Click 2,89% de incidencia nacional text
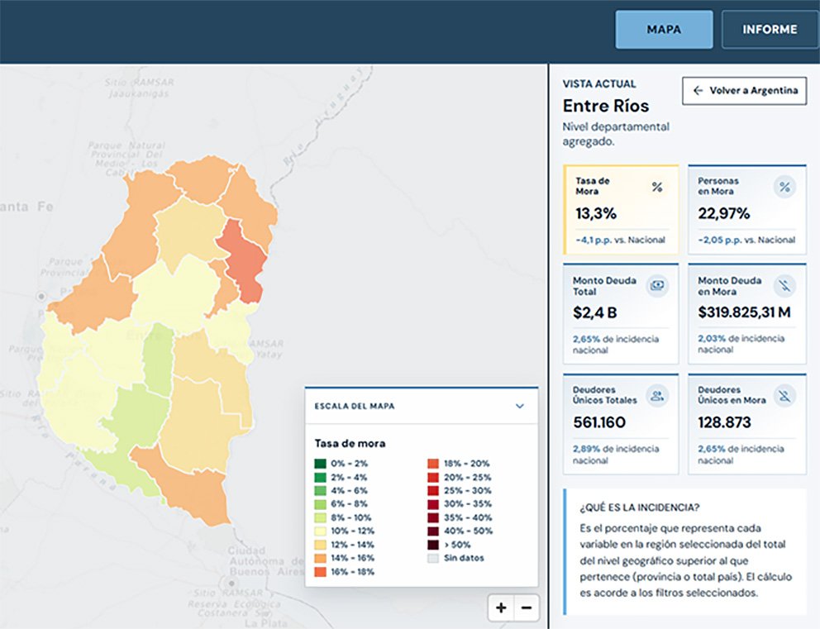The width and height of the screenshot is (820, 629). point(616,455)
